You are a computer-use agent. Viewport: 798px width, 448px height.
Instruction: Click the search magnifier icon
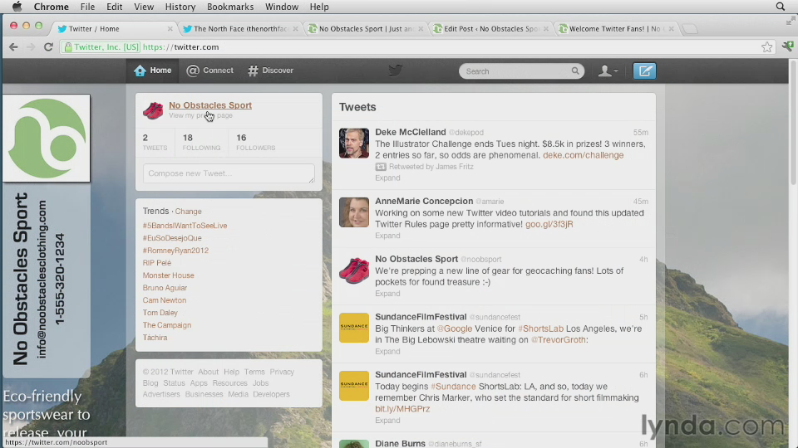pos(574,71)
